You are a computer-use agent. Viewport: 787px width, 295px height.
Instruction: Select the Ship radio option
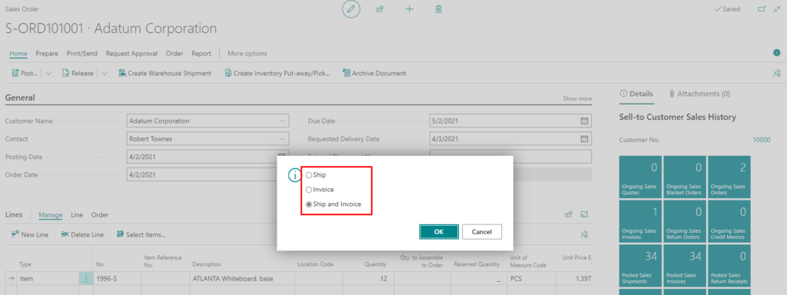coord(316,174)
